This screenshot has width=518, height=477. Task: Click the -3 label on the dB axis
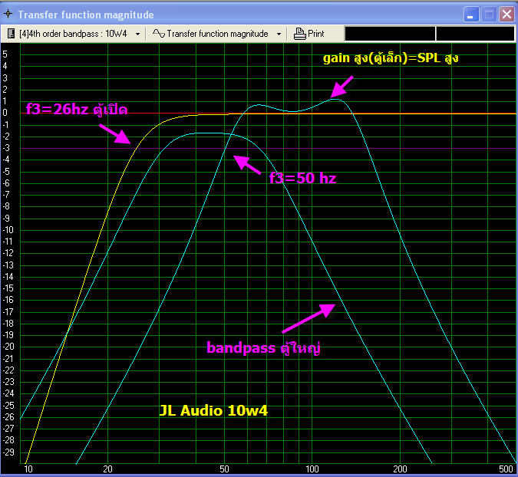point(6,148)
